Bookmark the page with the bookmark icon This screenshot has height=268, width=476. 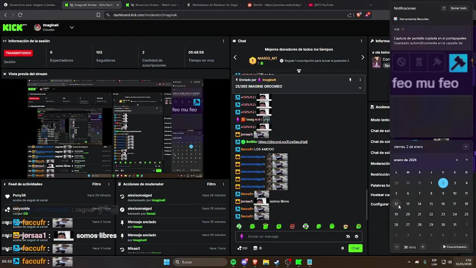tap(98, 15)
